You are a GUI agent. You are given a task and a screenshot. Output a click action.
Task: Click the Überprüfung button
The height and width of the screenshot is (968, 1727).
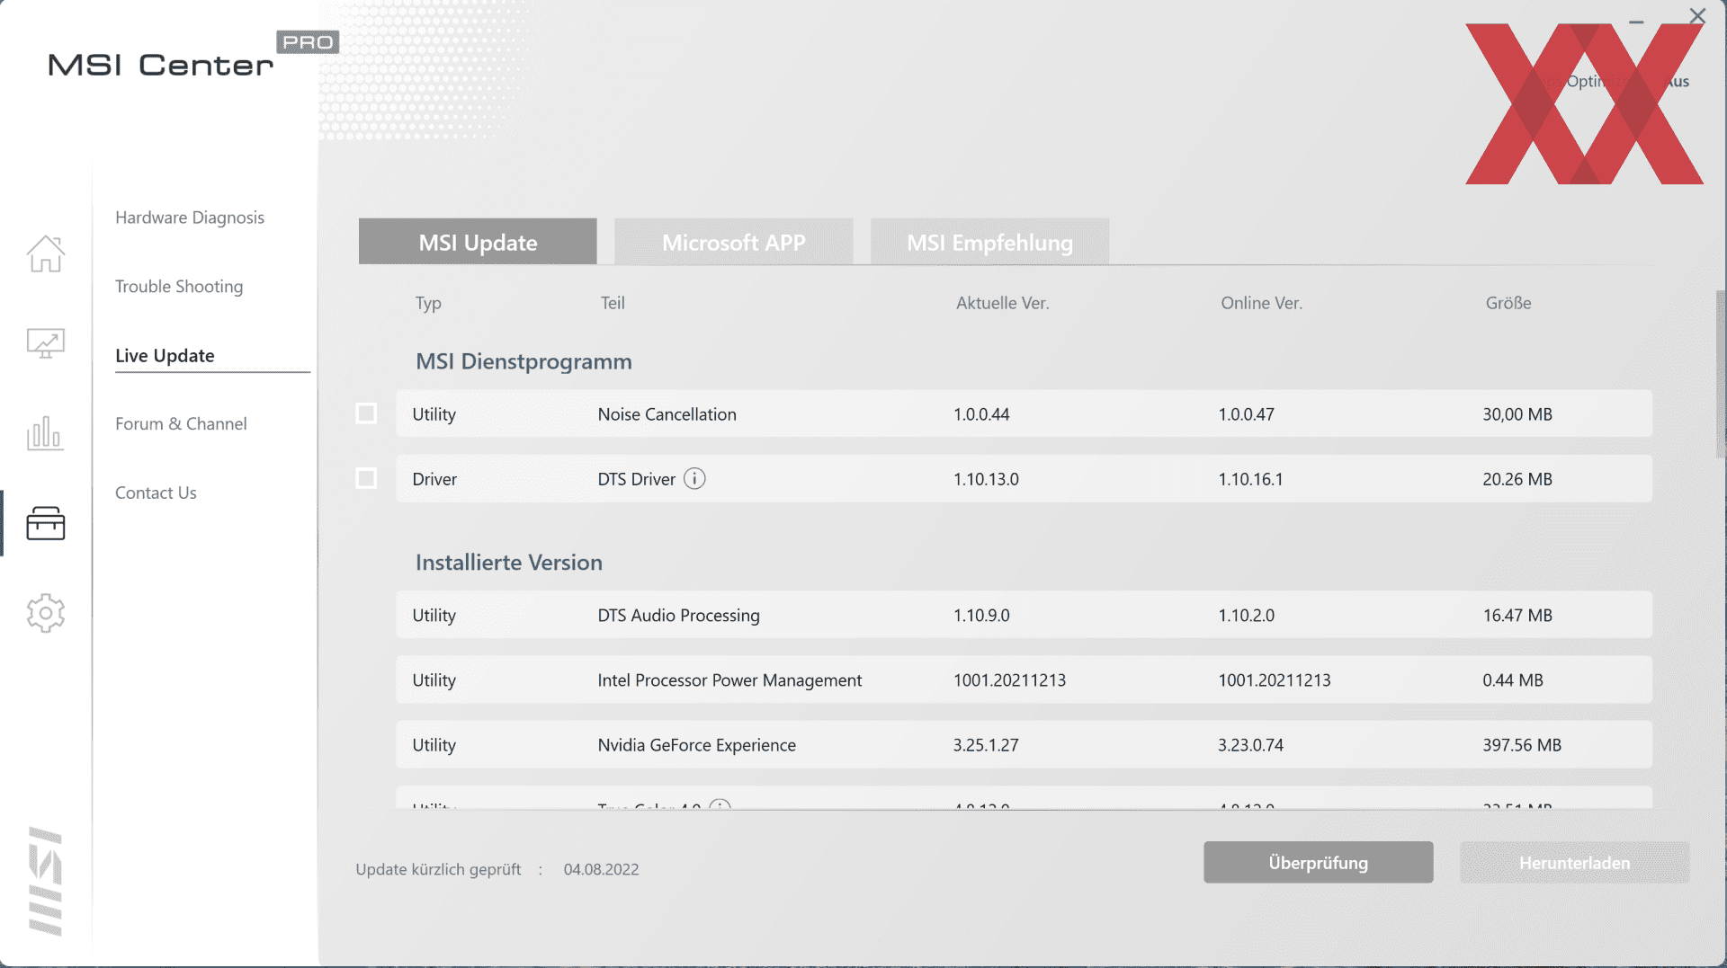[1318, 863]
